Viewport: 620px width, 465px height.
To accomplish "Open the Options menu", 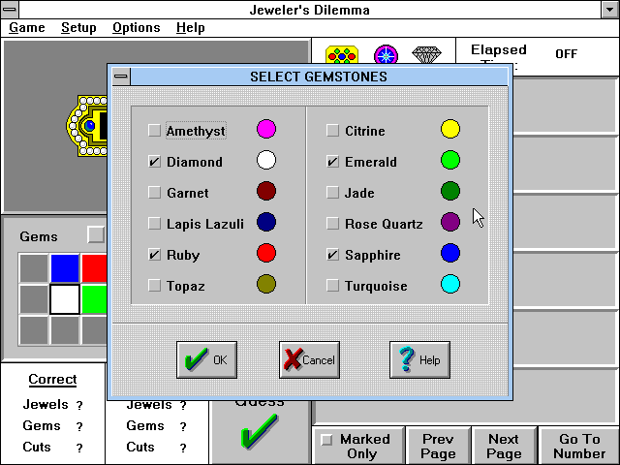I will pyautogui.click(x=137, y=28).
